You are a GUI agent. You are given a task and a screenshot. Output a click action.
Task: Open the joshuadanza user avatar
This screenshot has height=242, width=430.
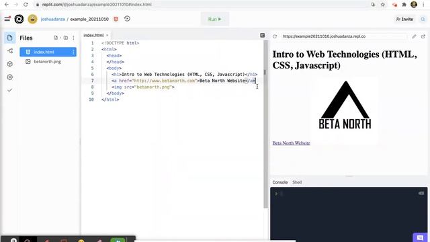pyautogui.click(x=32, y=19)
